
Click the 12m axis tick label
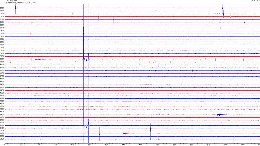tap(107, 145)
